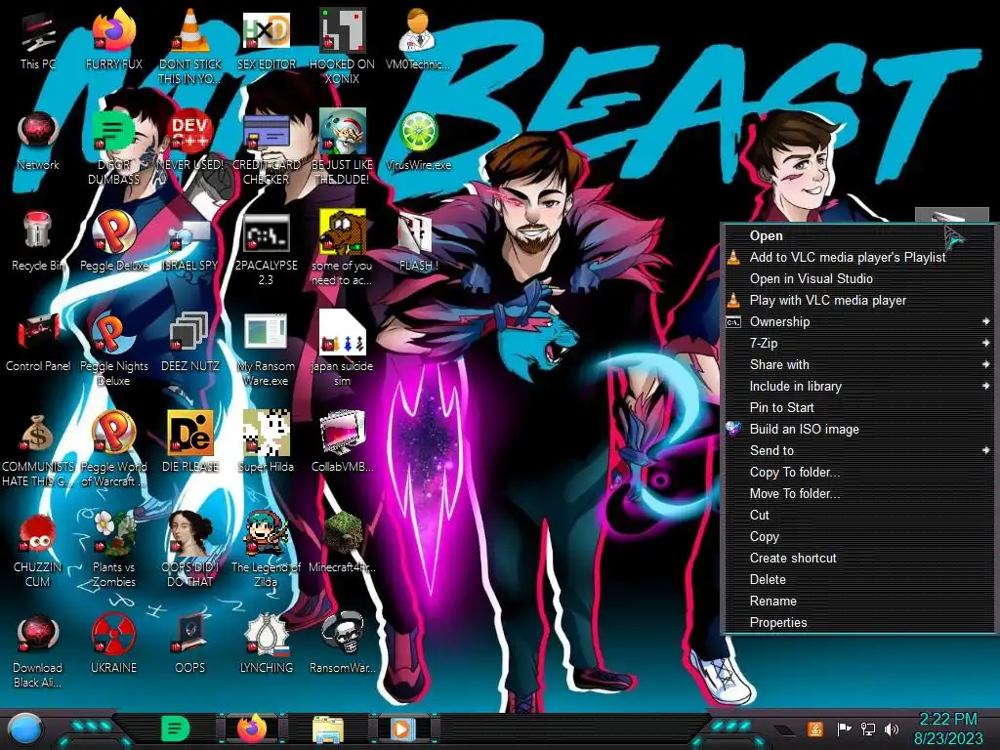Select the 2PACALYPSE 2.3 console icon
This screenshot has width=1000, height=750.
[x=266, y=249]
